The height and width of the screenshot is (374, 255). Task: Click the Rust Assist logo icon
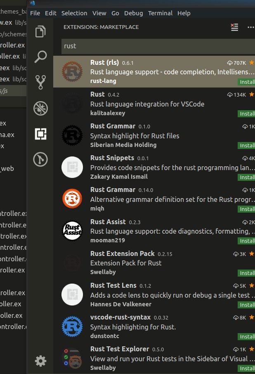(x=72, y=230)
